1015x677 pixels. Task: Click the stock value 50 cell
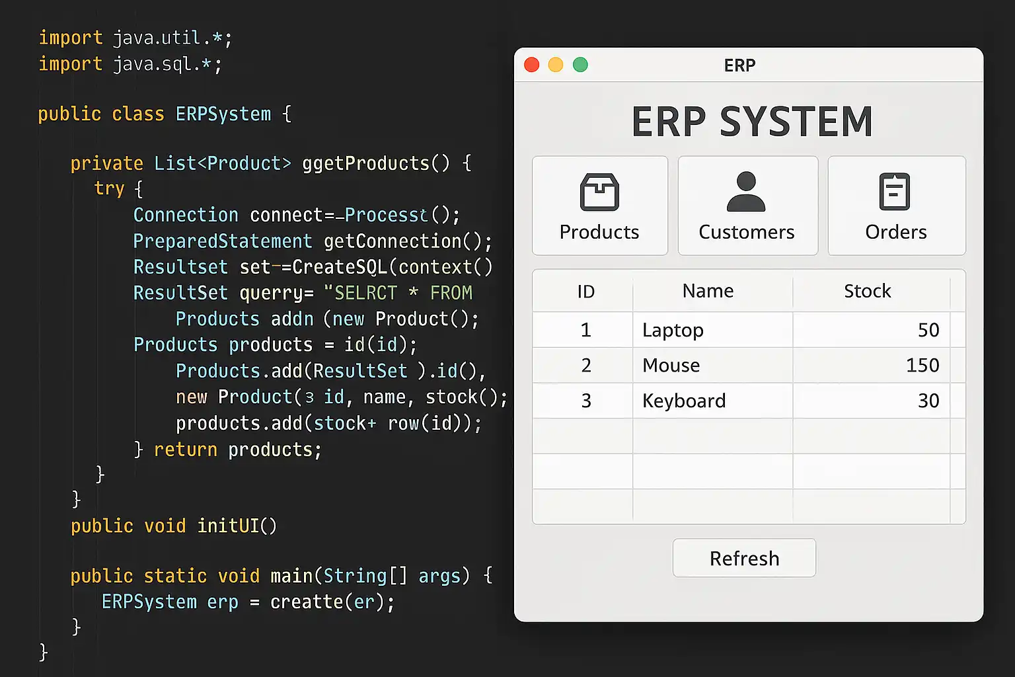[928, 330]
